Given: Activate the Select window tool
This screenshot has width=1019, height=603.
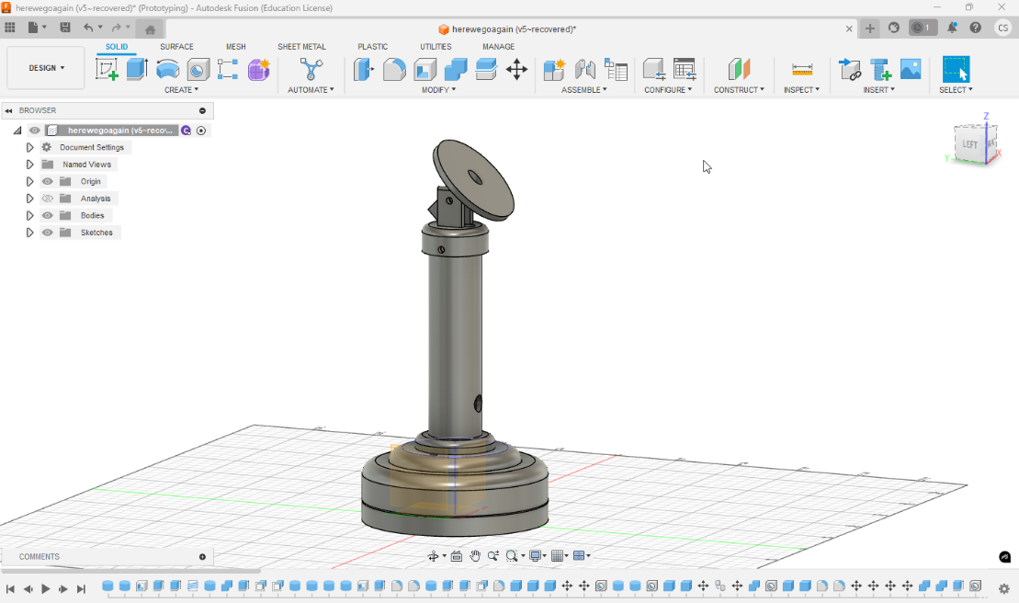Looking at the screenshot, I should tap(956, 69).
